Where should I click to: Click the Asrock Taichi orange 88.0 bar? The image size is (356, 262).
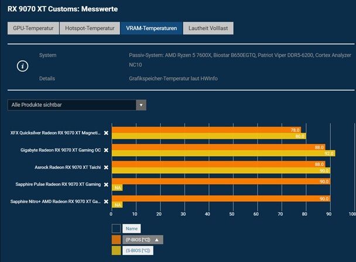(x=218, y=164)
